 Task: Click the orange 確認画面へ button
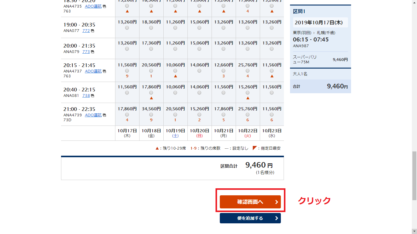[250, 202]
